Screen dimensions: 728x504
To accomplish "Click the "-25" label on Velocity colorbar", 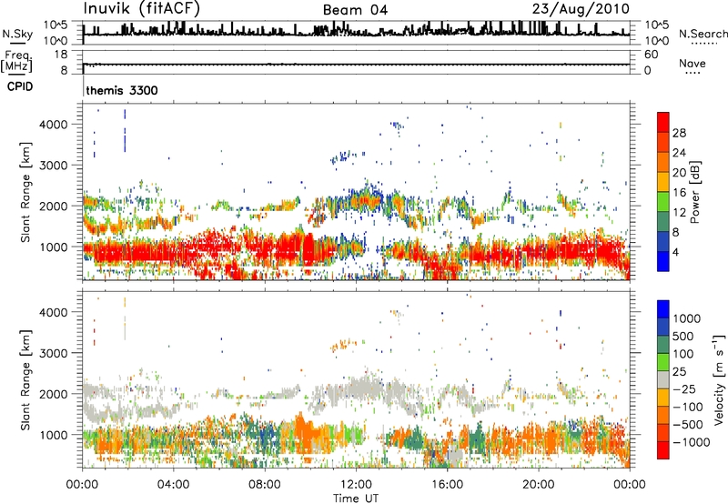I will (684, 388).
